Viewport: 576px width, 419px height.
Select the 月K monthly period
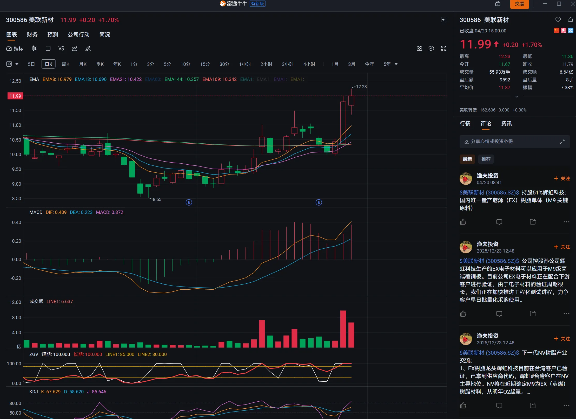tap(83, 64)
